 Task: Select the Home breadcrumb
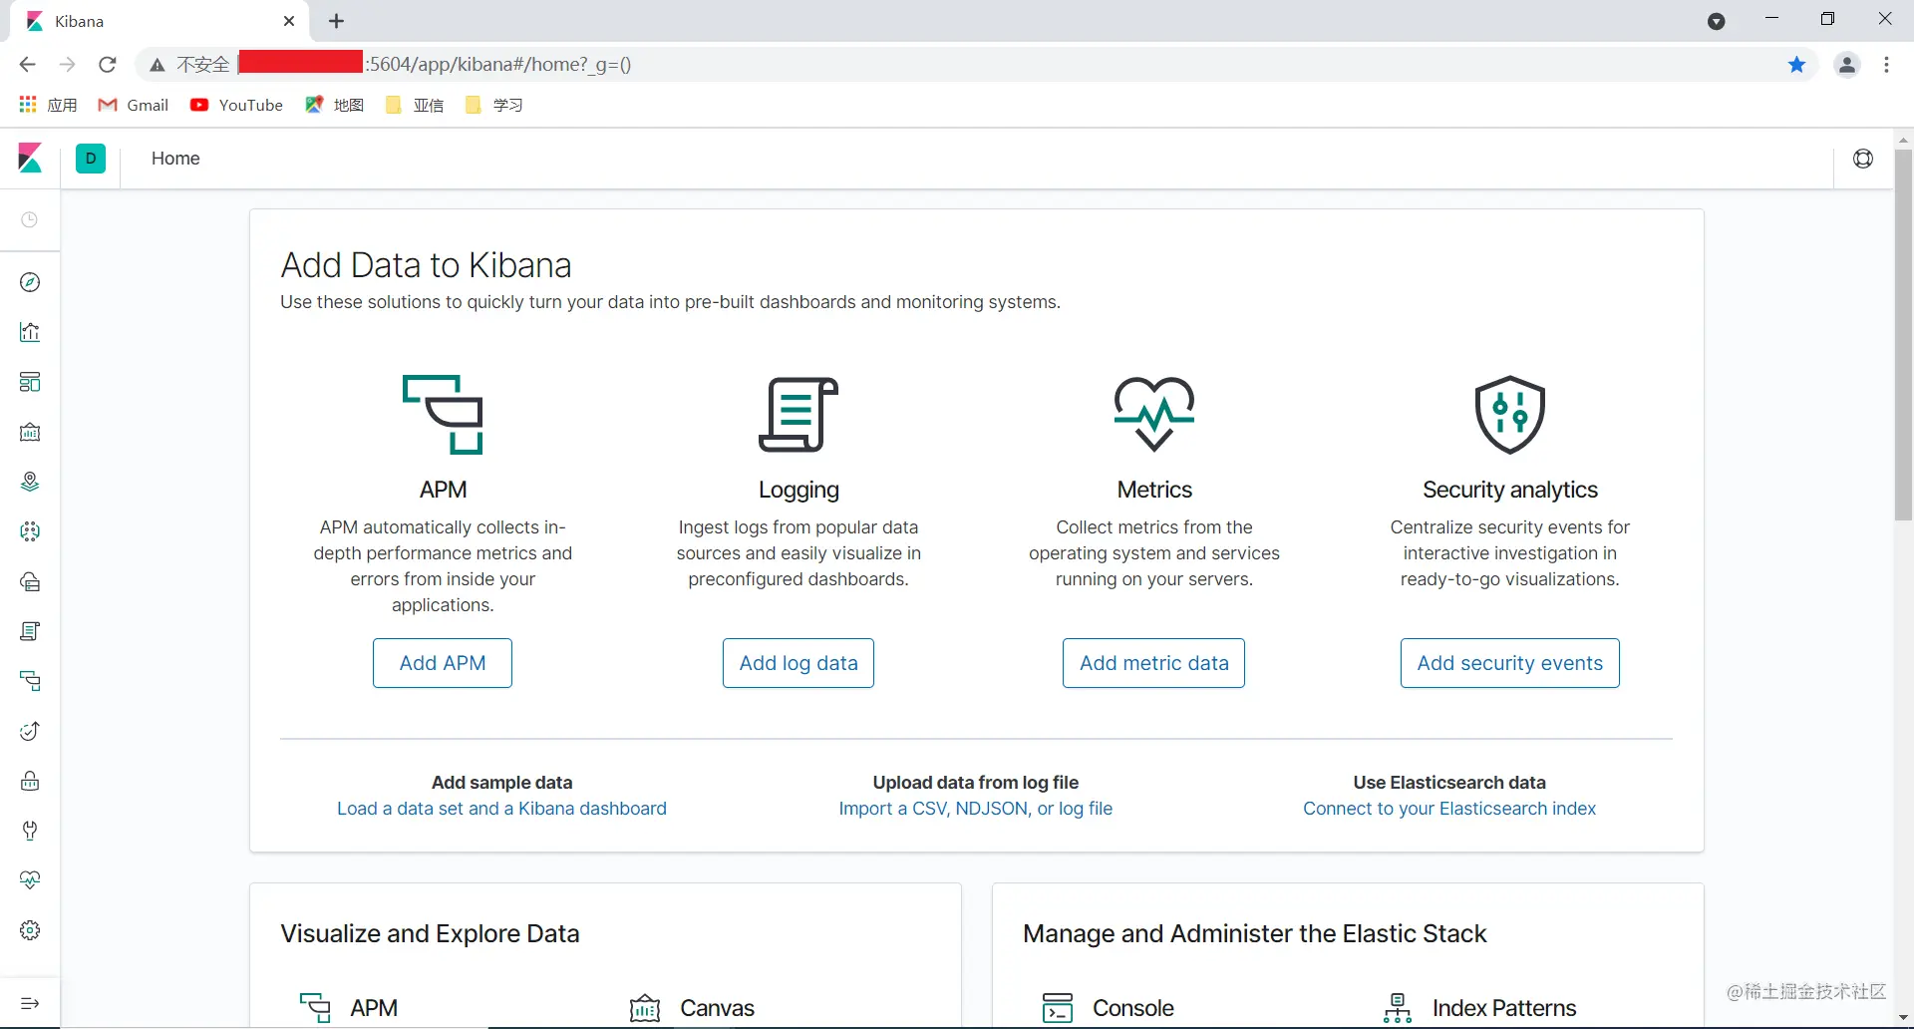click(x=175, y=159)
